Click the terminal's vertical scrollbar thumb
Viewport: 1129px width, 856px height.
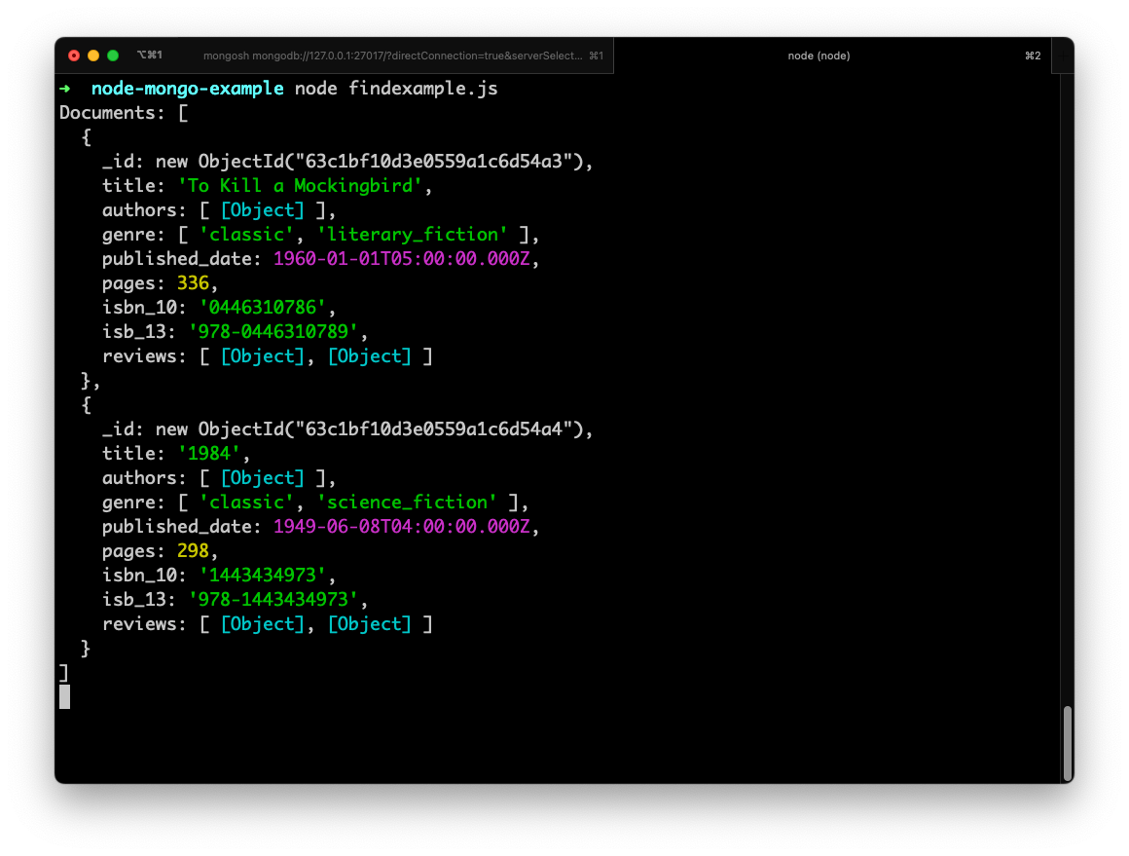pyautogui.click(x=1067, y=743)
